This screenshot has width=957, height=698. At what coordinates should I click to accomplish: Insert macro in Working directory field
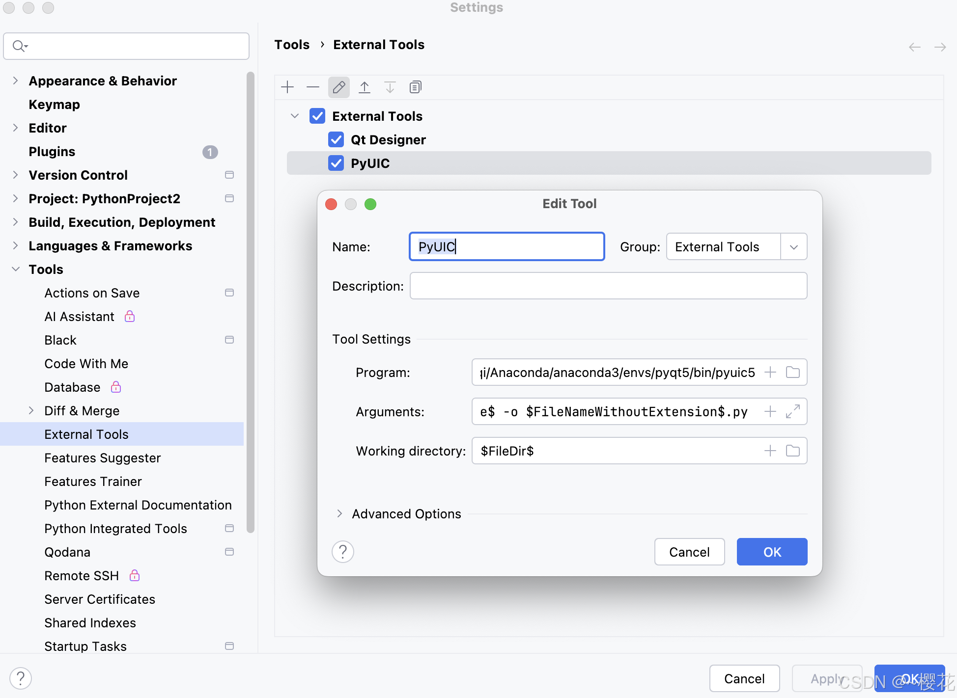click(x=770, y=451)
